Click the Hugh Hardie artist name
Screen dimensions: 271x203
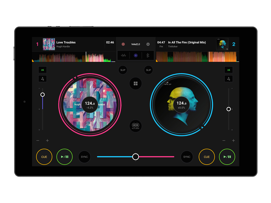point(63,47)
